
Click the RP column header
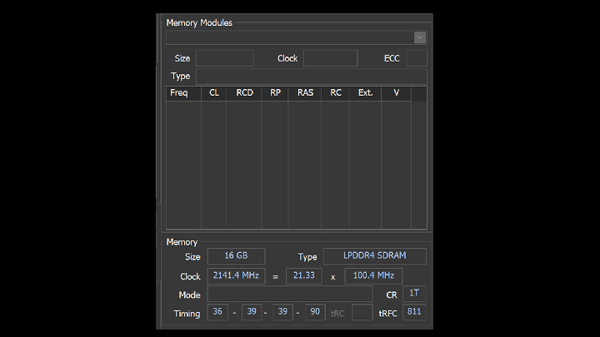[x=275, y=93]
